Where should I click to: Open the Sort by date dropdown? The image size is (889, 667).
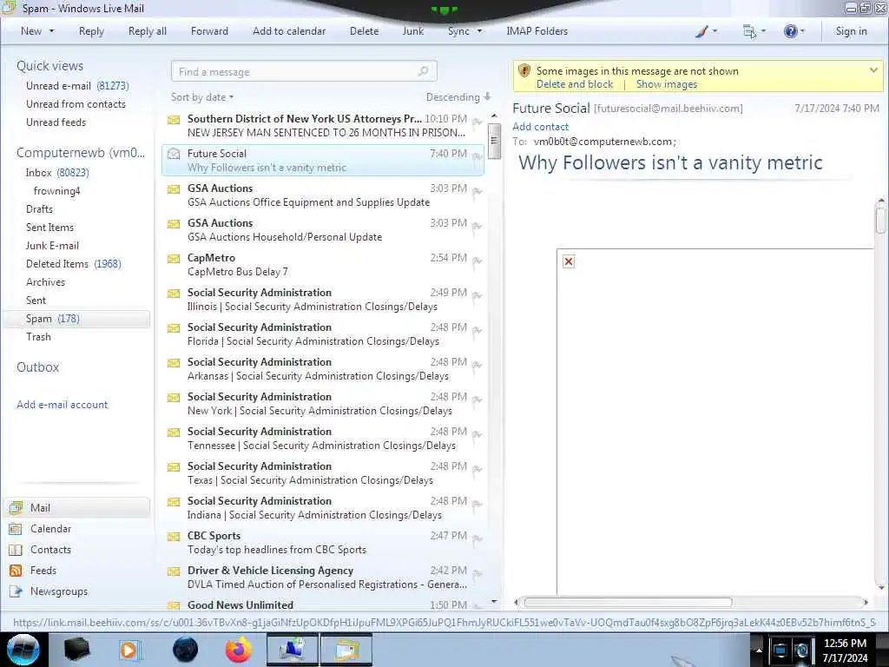tap(201, 97)
